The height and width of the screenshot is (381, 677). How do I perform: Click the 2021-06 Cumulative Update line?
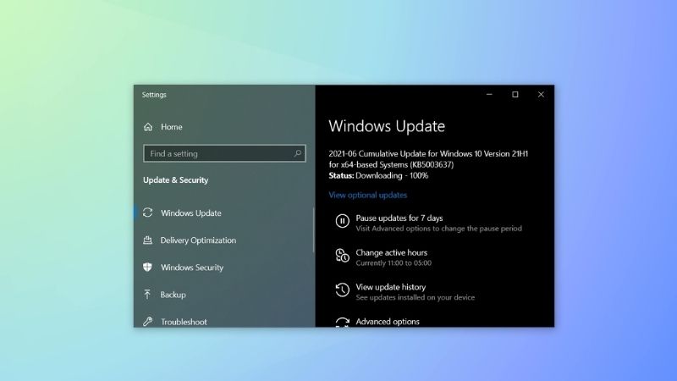428,154
